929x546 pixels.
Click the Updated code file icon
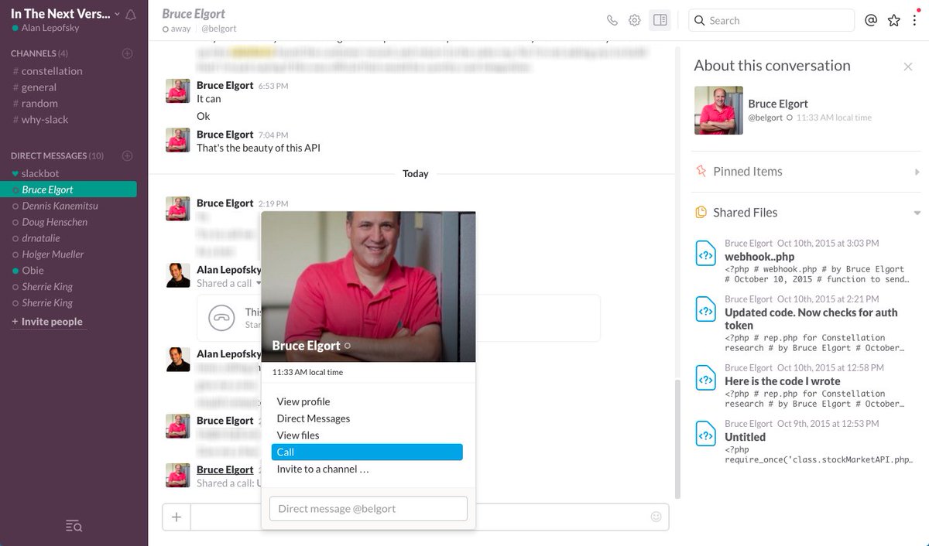(705, 309)
